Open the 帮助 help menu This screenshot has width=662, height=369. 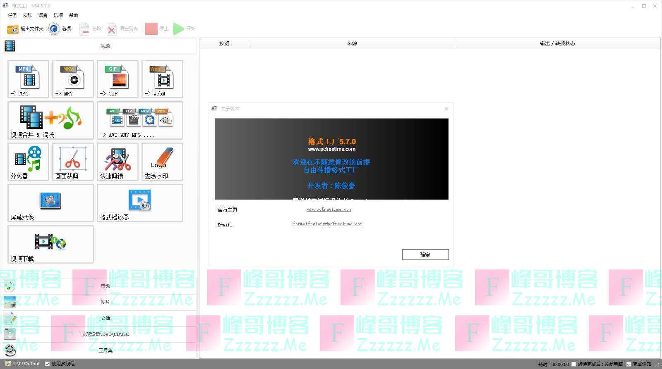74,15
